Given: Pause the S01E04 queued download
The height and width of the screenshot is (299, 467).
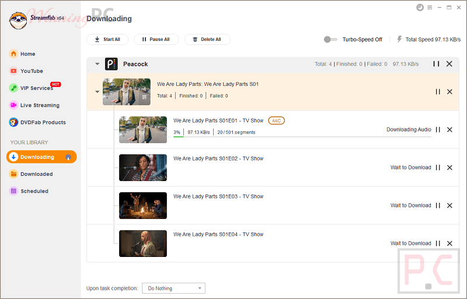Looking at the screenshot, I should pyautogui.click(x=438, y=244).
